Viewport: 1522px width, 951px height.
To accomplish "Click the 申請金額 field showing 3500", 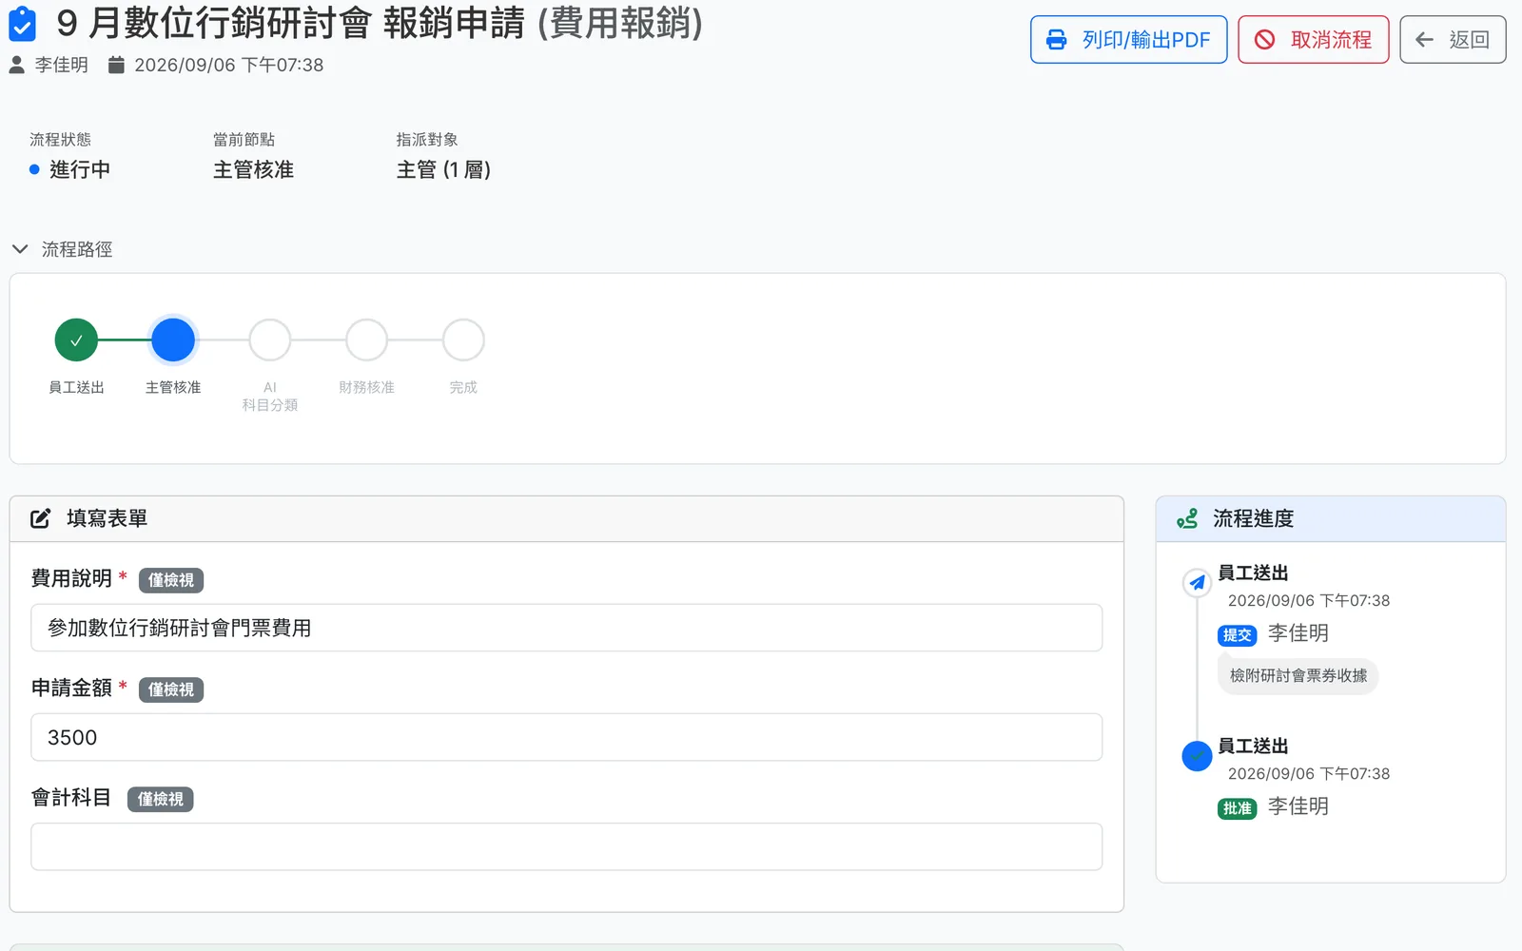I will (566, 737).
